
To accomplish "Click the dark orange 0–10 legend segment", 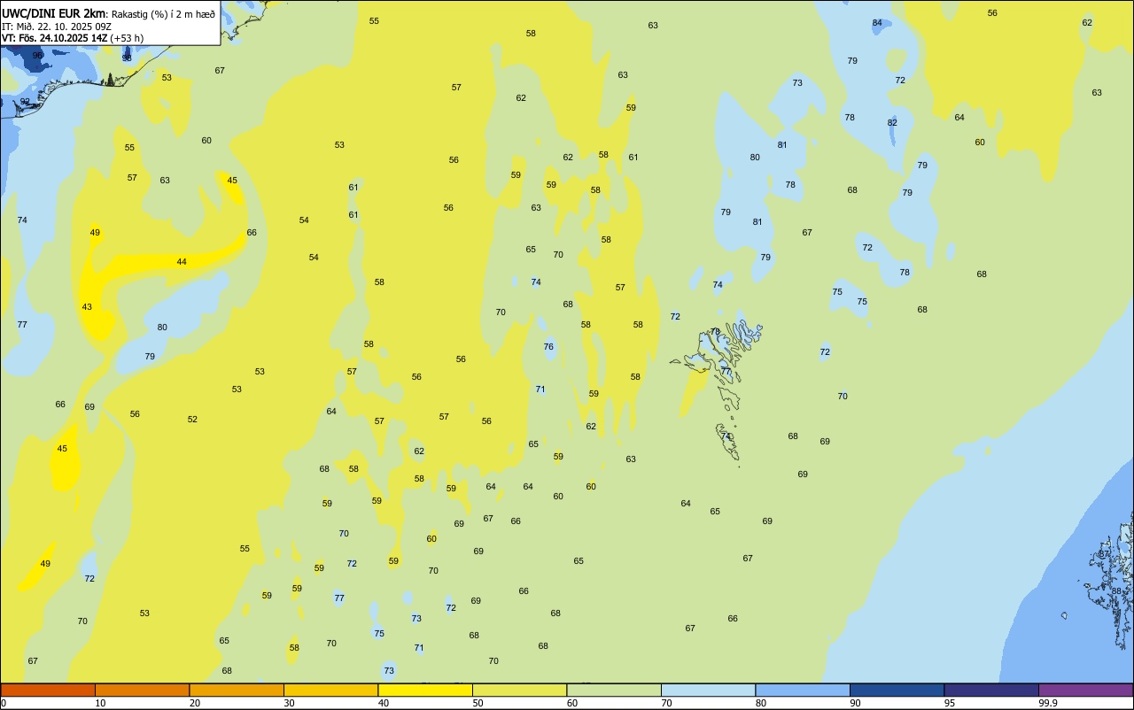I will click(48, 690).
